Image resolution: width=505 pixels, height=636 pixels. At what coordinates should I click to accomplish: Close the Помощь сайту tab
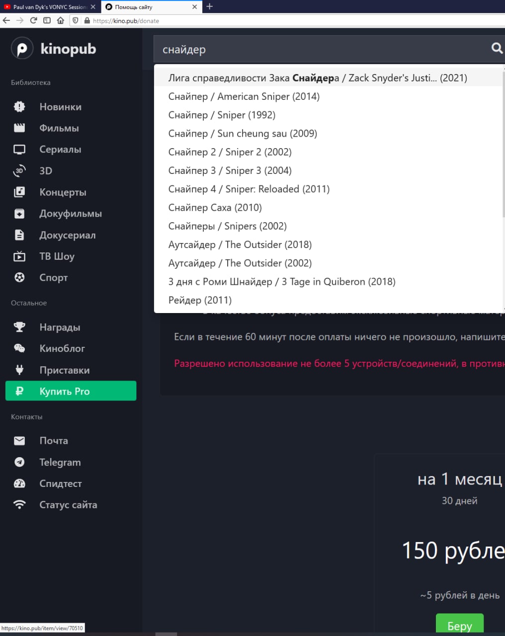195,7
